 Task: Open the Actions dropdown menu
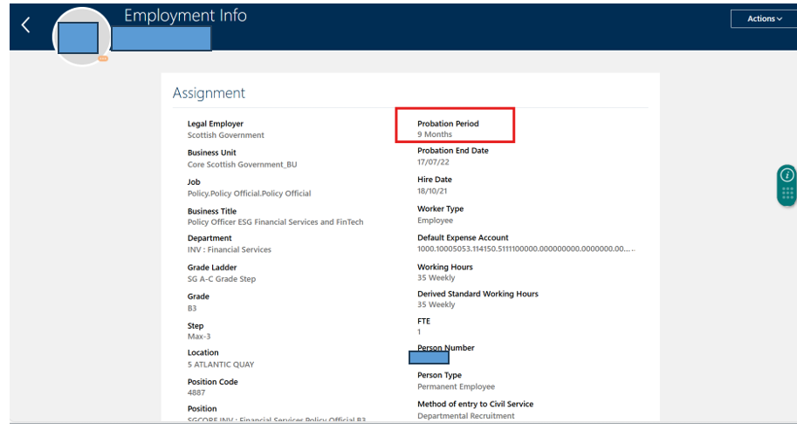point(764,19)
